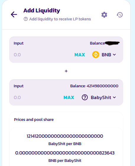Open the BabyShit token selector
Image resolution: width=135 pixels, height=166 pixels.
coord(99,97)
